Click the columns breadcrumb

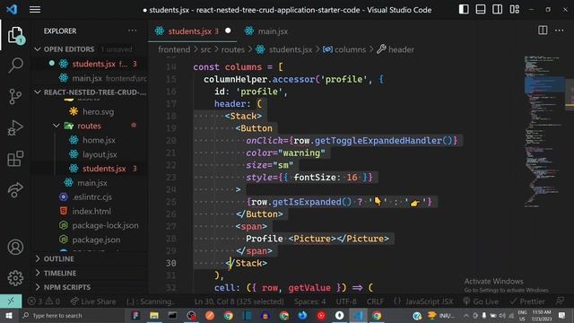[x=344, y=49]
